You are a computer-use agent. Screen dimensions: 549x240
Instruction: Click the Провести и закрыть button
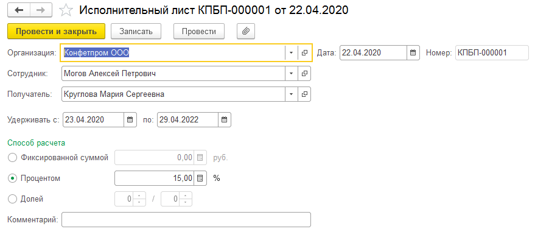pyautogui.click(x=57, y=31)
